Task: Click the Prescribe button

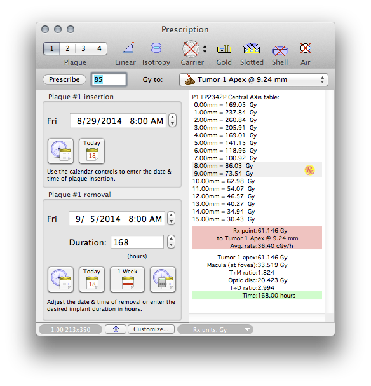Action: 64,79
